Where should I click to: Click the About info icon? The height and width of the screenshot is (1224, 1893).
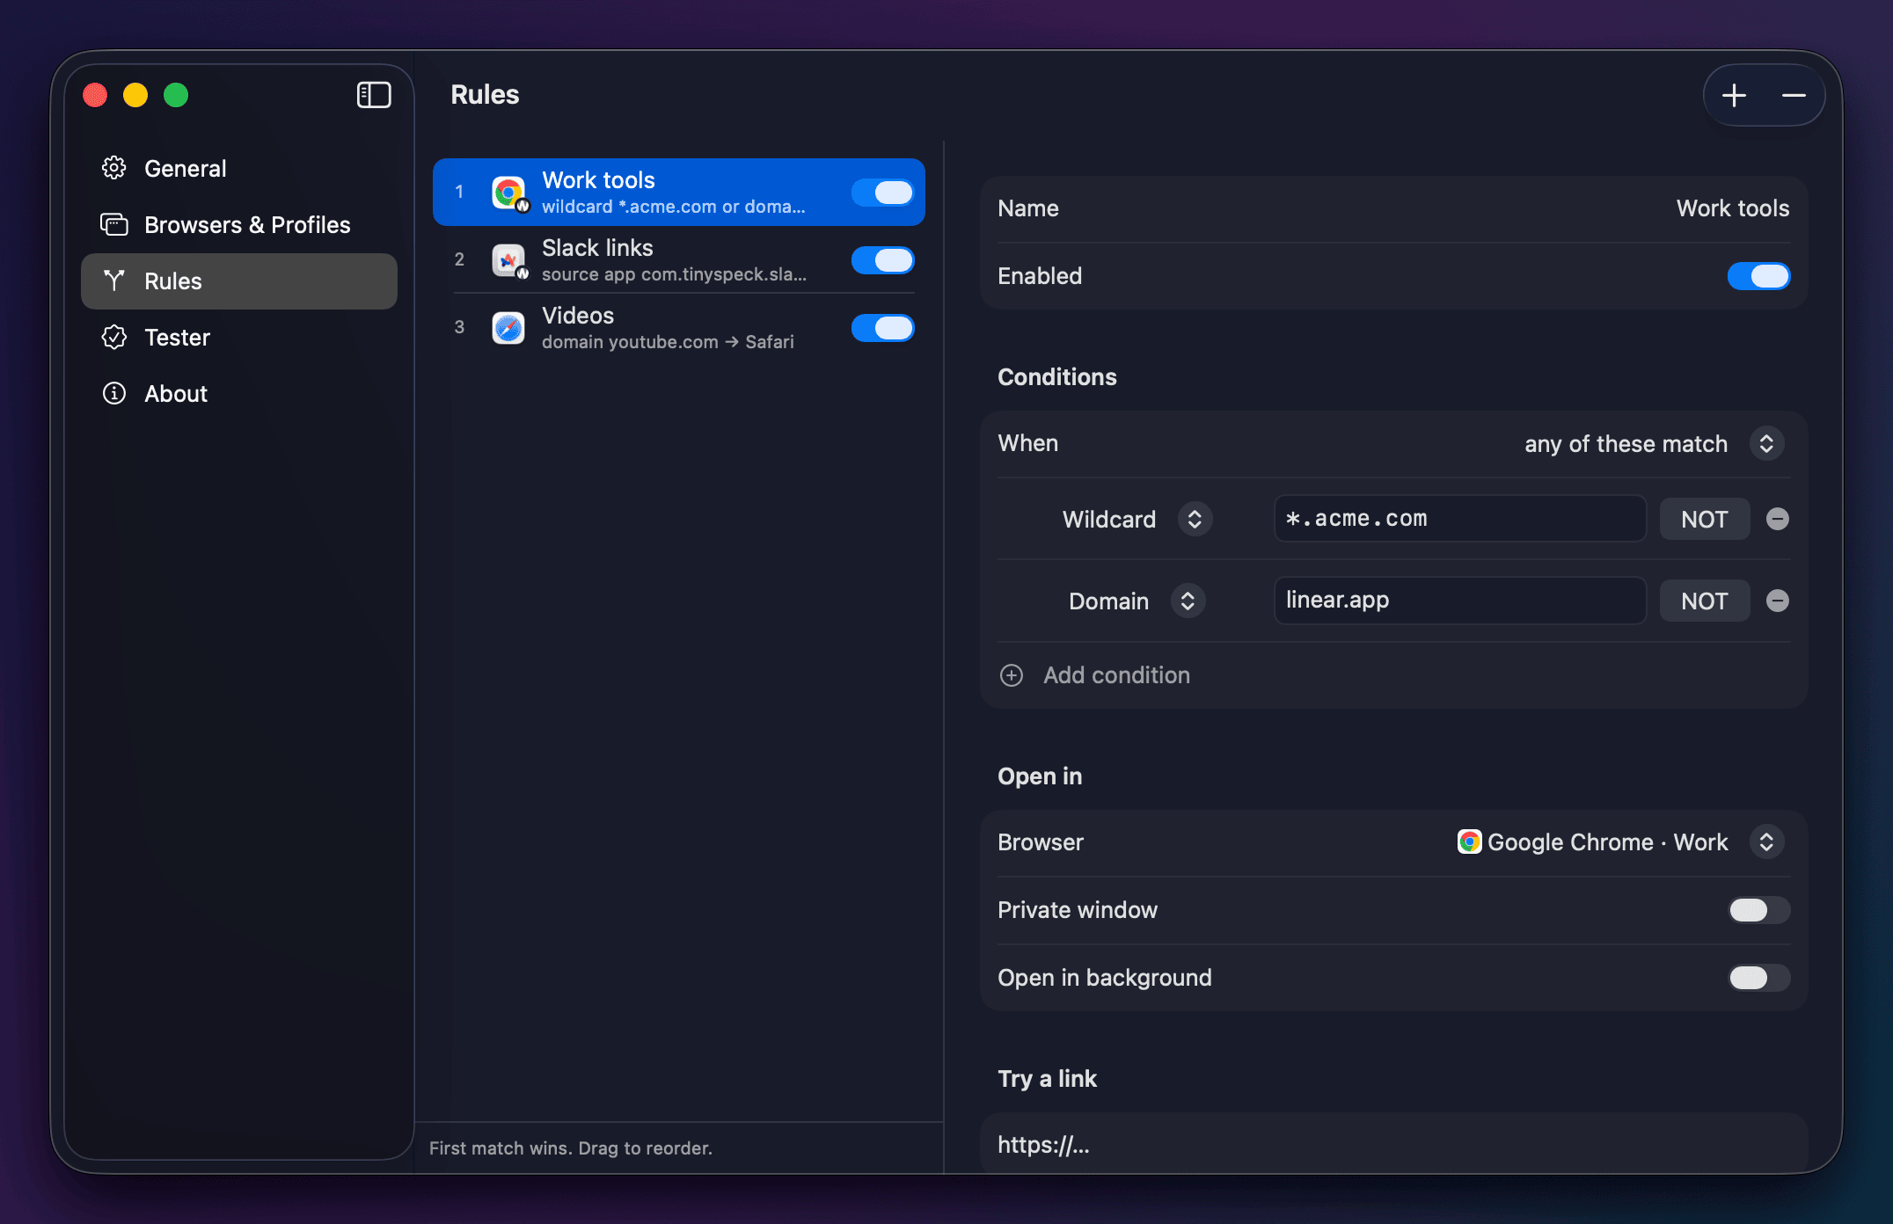click(114, 393)
